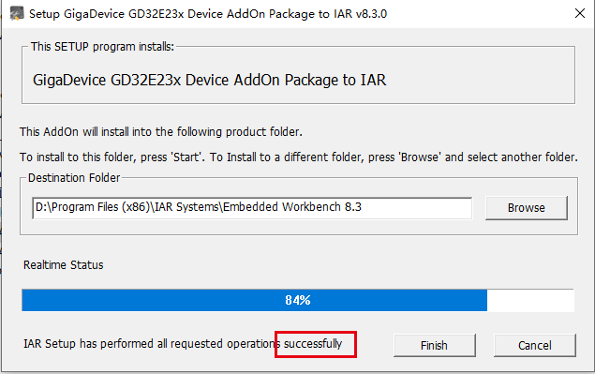The height and width of the screenshot is (374, 595).
Task: Click the 'IAR Setup has performed' status message
Action: coord(183,344)
